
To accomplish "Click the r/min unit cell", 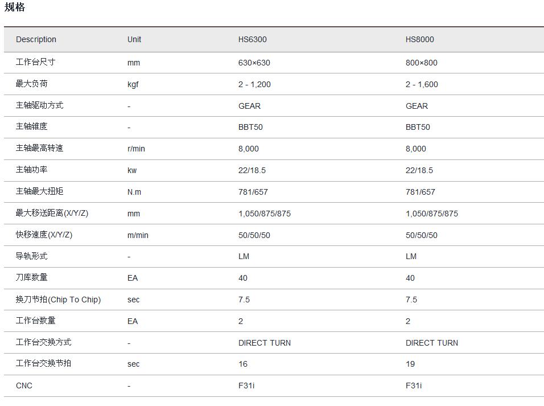I will click(136, 149).
